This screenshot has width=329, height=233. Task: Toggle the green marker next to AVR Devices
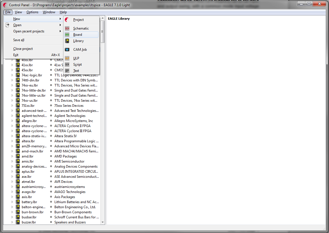(x=51, y=181)
